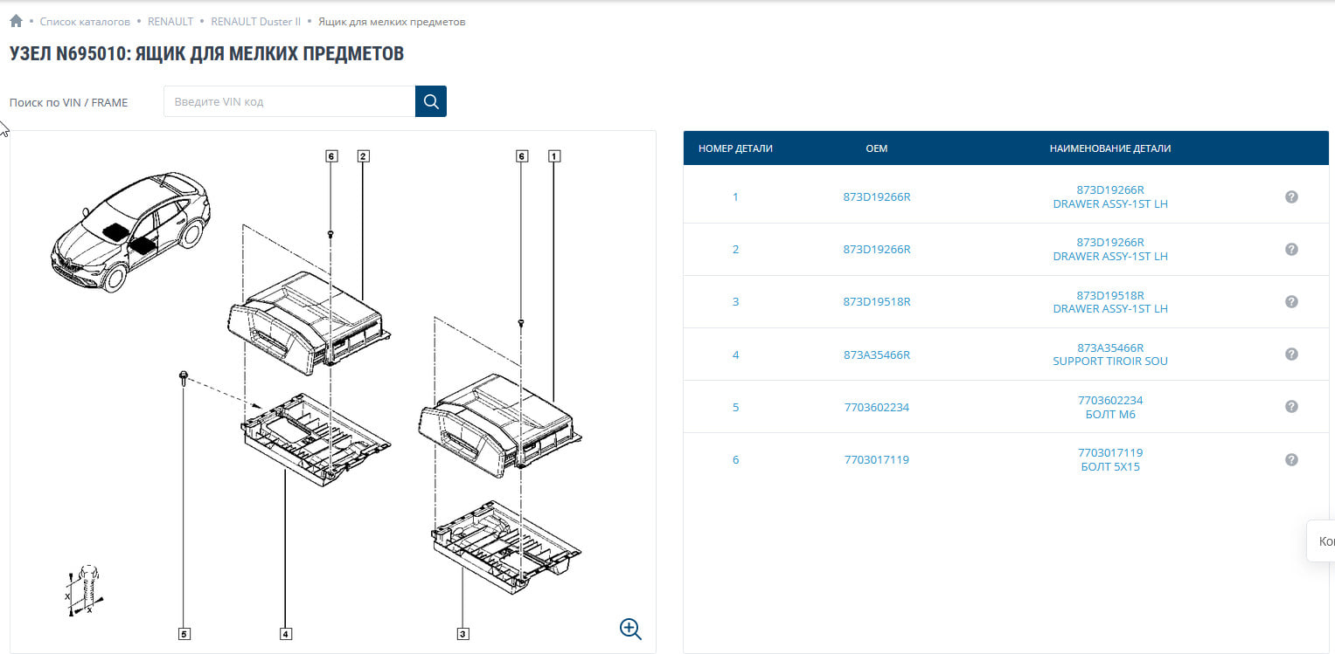1335x654 pixels.
Task: Click OEM column header
Action: [x=877, y=148]
